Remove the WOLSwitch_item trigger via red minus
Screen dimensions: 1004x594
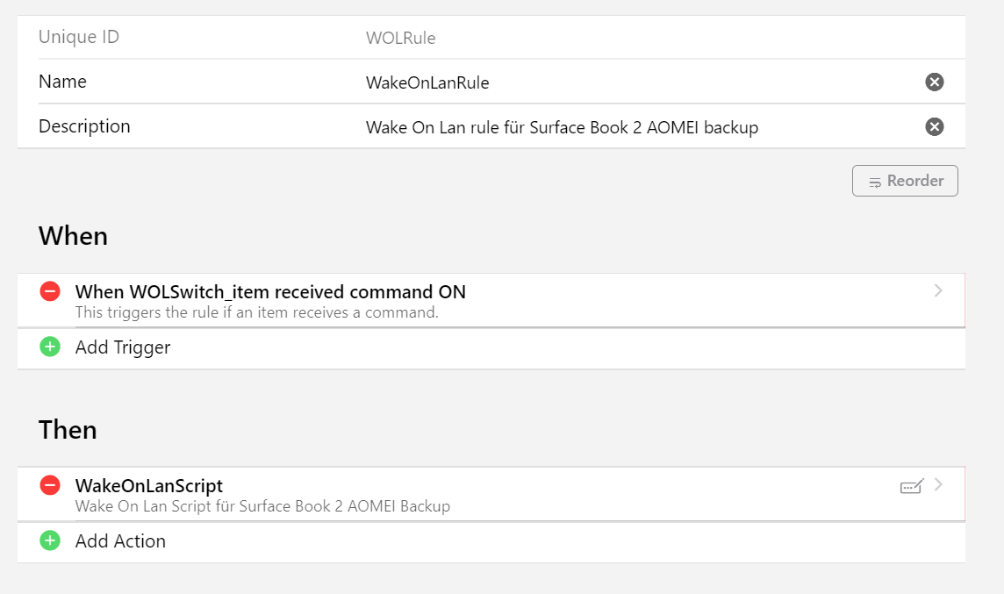point(50,291)
